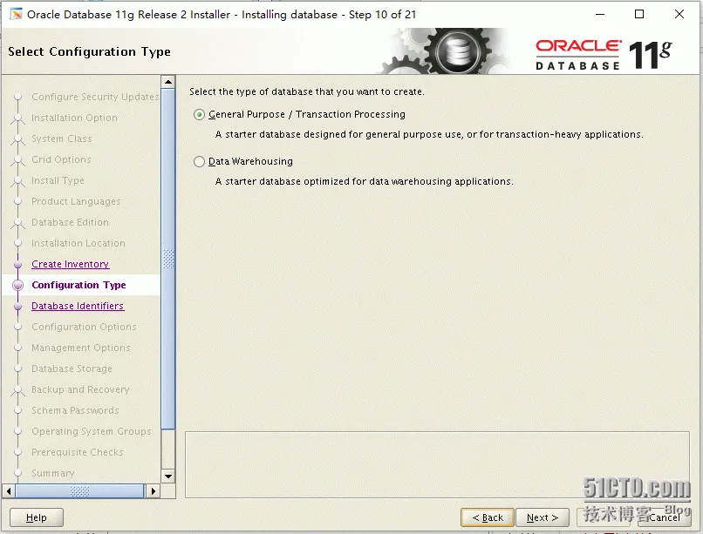
Task: Click the Schema Passwords step text
Action: click(75, 410)
